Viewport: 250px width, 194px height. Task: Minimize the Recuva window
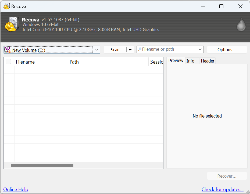click(x=203, y=6)
